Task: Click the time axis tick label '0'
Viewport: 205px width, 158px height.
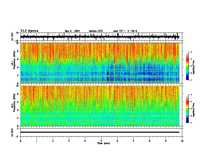Action: point(20,141)
